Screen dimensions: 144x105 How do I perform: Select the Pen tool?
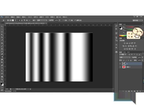pos(2,65)
